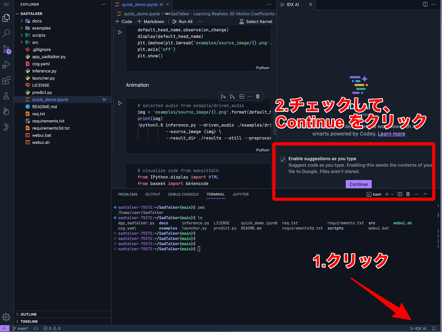The width and height of the screenshot is (442, 332).
Task: Add a Code cell
Action: (x=123, y=22)
